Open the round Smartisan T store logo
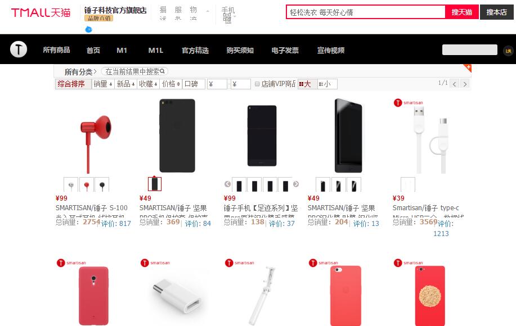Image resolution: width=516 pixels, height=326 pixels. (x=19, y=49)
